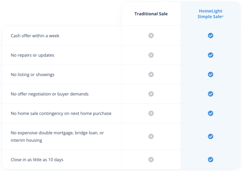Click the "Cash offer within a week" label
This screenshot has height=171, width=242.
click(35, 36)
